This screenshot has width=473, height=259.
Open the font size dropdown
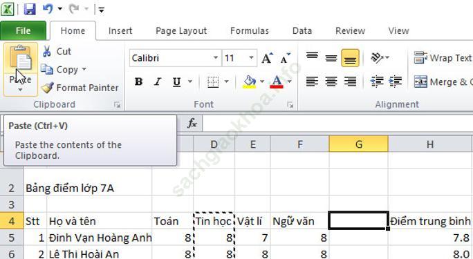coord(251,57)
